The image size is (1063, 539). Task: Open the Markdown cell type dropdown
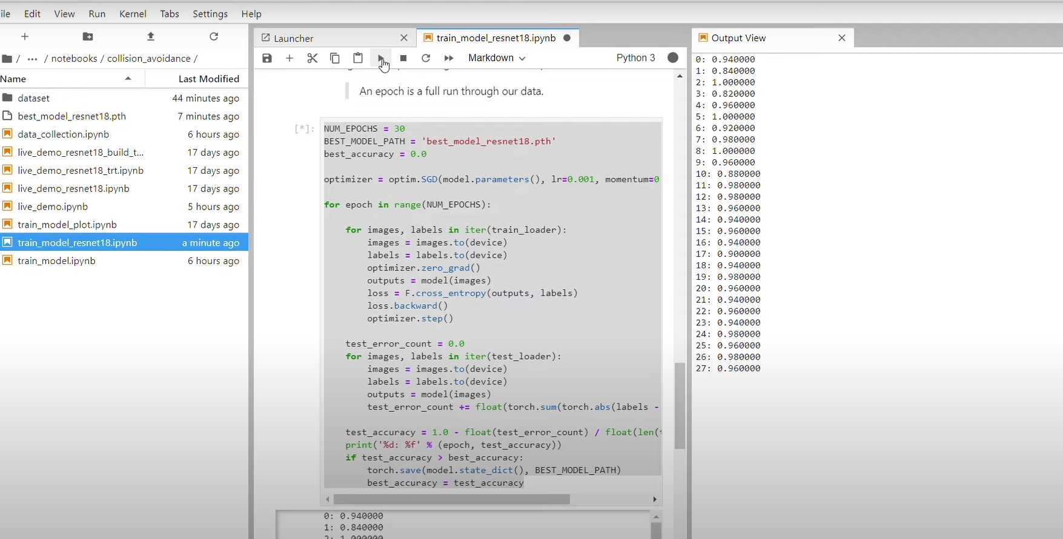click(x=496, y=58)
